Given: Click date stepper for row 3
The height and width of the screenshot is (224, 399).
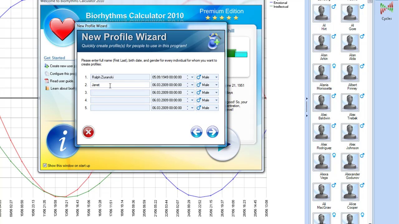Looking at the screenshot, I should pos(187,92).
